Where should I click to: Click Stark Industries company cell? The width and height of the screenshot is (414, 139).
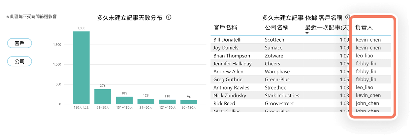(282, 95)
